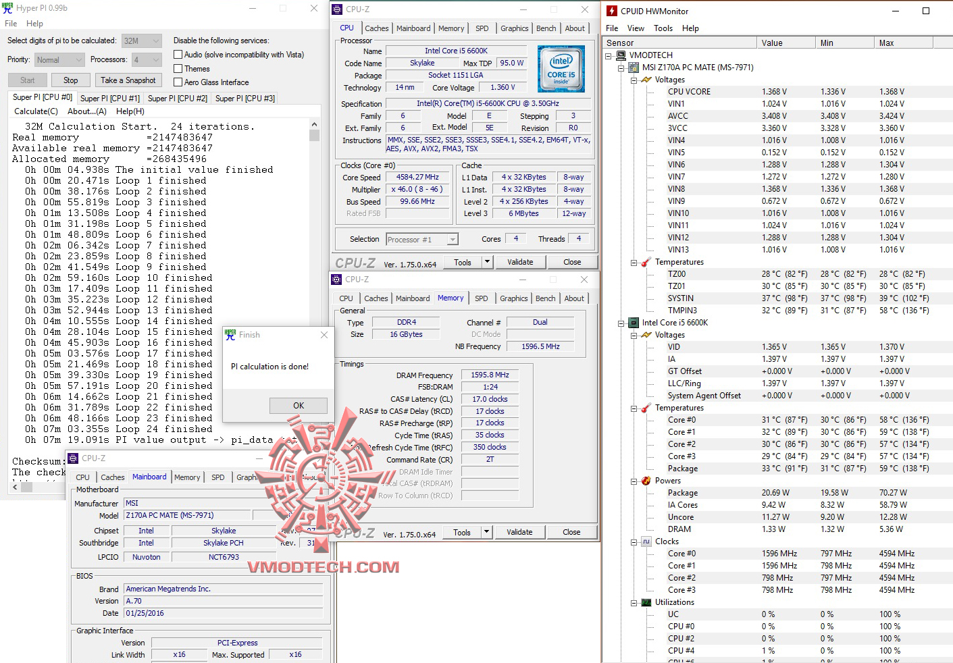
Task: Open the About...(A) menu in Super PI
Action: click(87, 111)
